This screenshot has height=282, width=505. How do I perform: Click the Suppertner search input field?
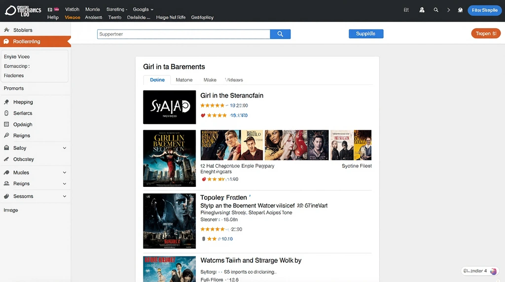183,34
